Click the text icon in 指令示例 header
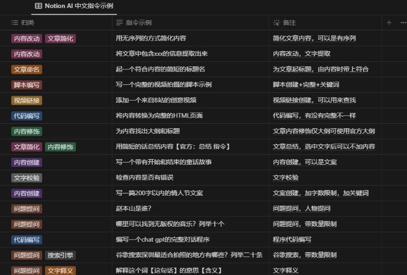407x275 pixels. pyautogui.click(x=119, y=22)
